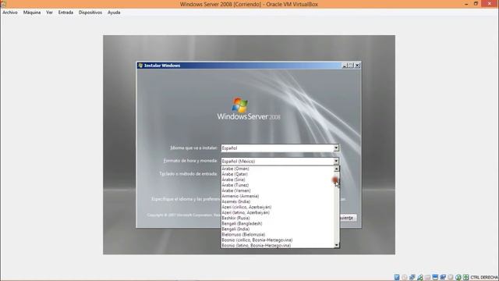Close the Instalar Windows dialog
The image size is (499, 281).
pyautogui.click(x=357, y=66)
